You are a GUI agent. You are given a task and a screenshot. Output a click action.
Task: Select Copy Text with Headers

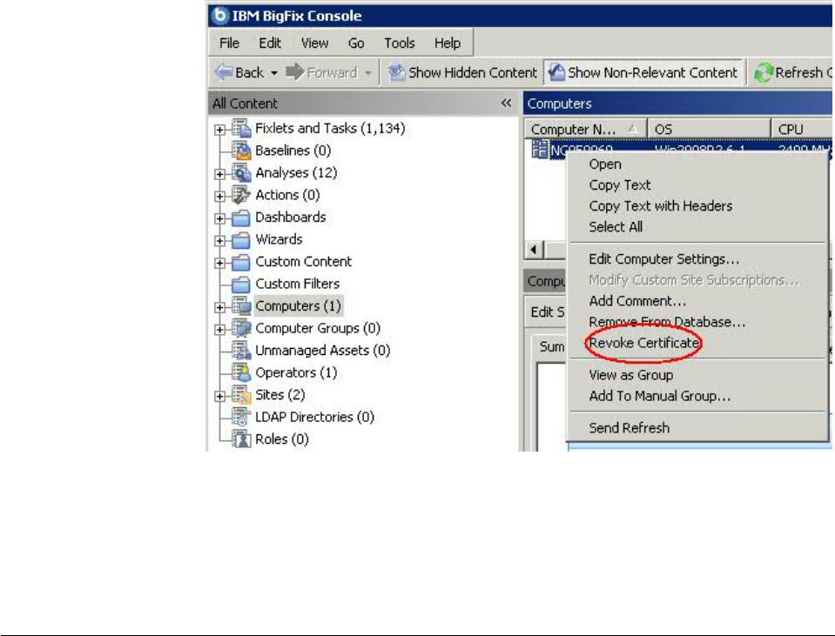point(698,206)
